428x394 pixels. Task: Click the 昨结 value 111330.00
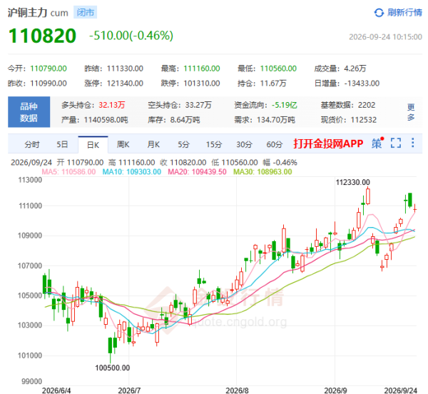[125, 69]
